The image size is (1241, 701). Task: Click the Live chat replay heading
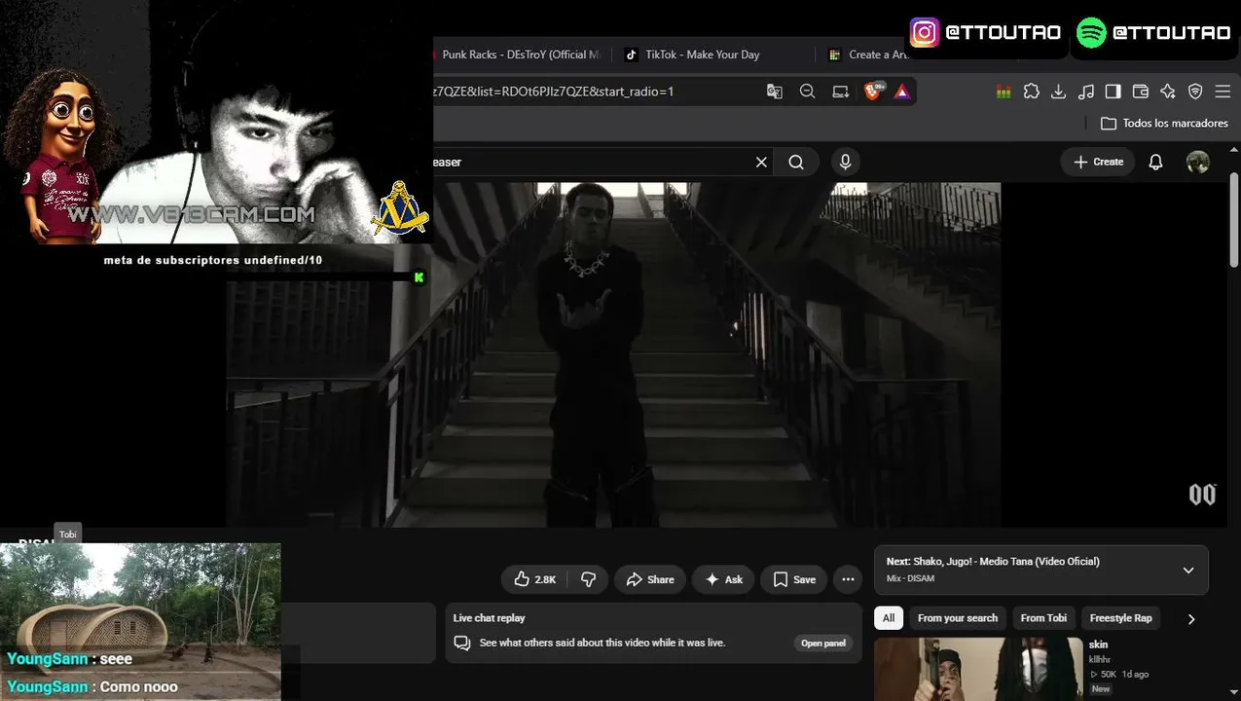(x=489, y=618)
